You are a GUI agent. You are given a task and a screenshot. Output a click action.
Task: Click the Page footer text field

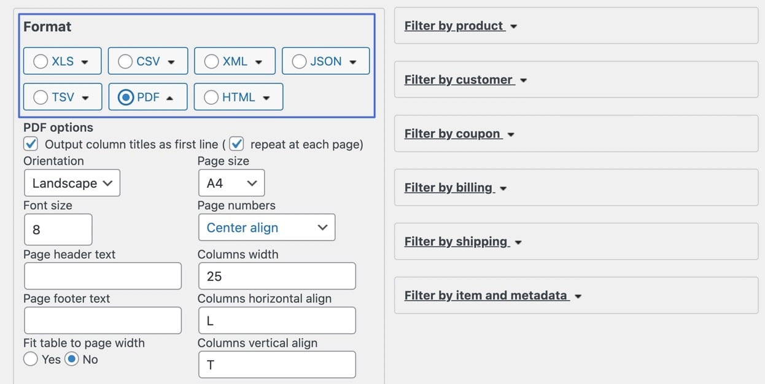pyautogui.click(x=103, y=320)
